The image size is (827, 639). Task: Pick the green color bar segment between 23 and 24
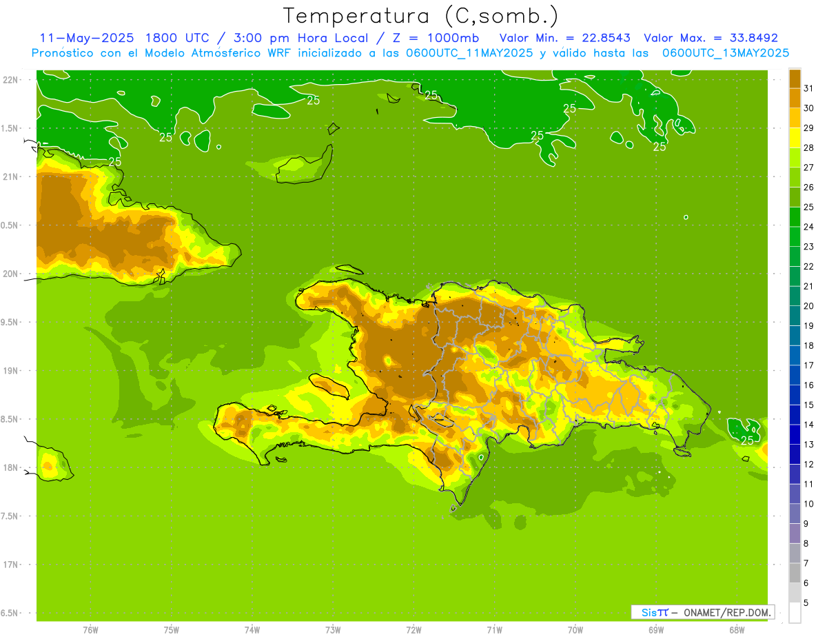795,236
